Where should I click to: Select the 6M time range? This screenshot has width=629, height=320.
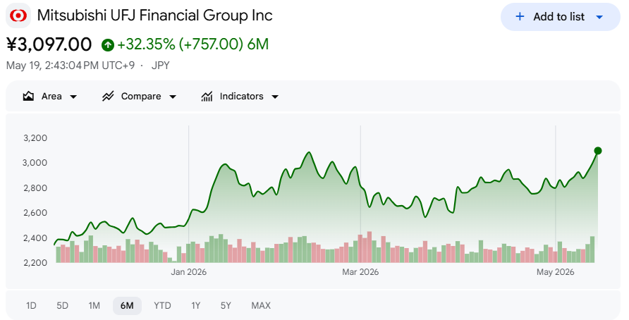coord(127,306)
